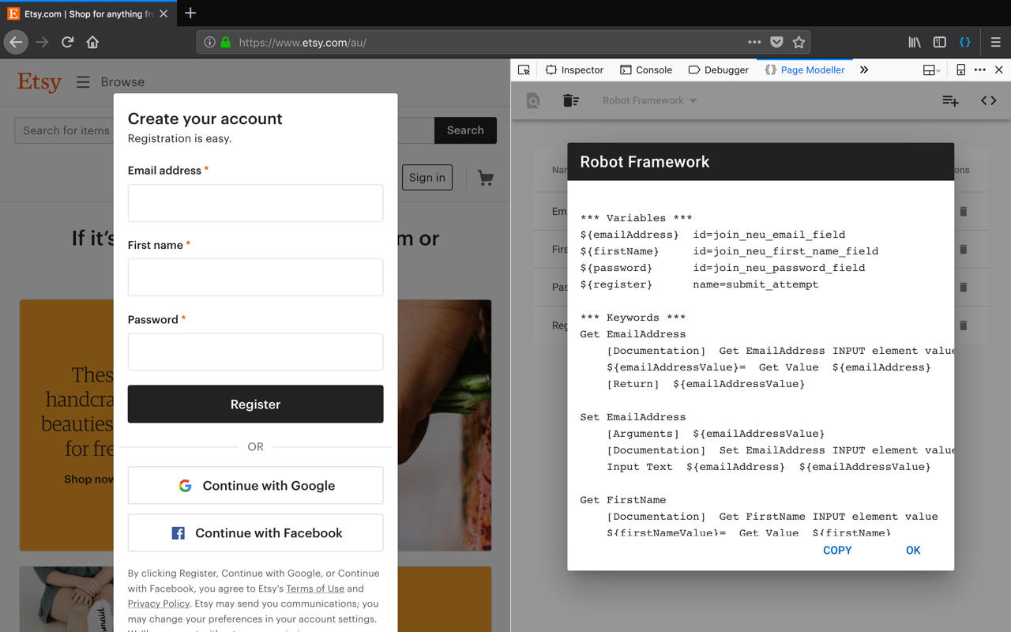Bookmark this page with star icon
The image size is (1011, 632).
[799, 42]
